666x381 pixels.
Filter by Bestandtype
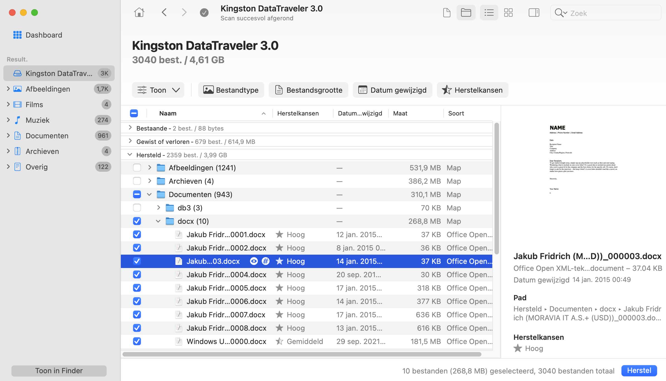(x=231, y=90)
